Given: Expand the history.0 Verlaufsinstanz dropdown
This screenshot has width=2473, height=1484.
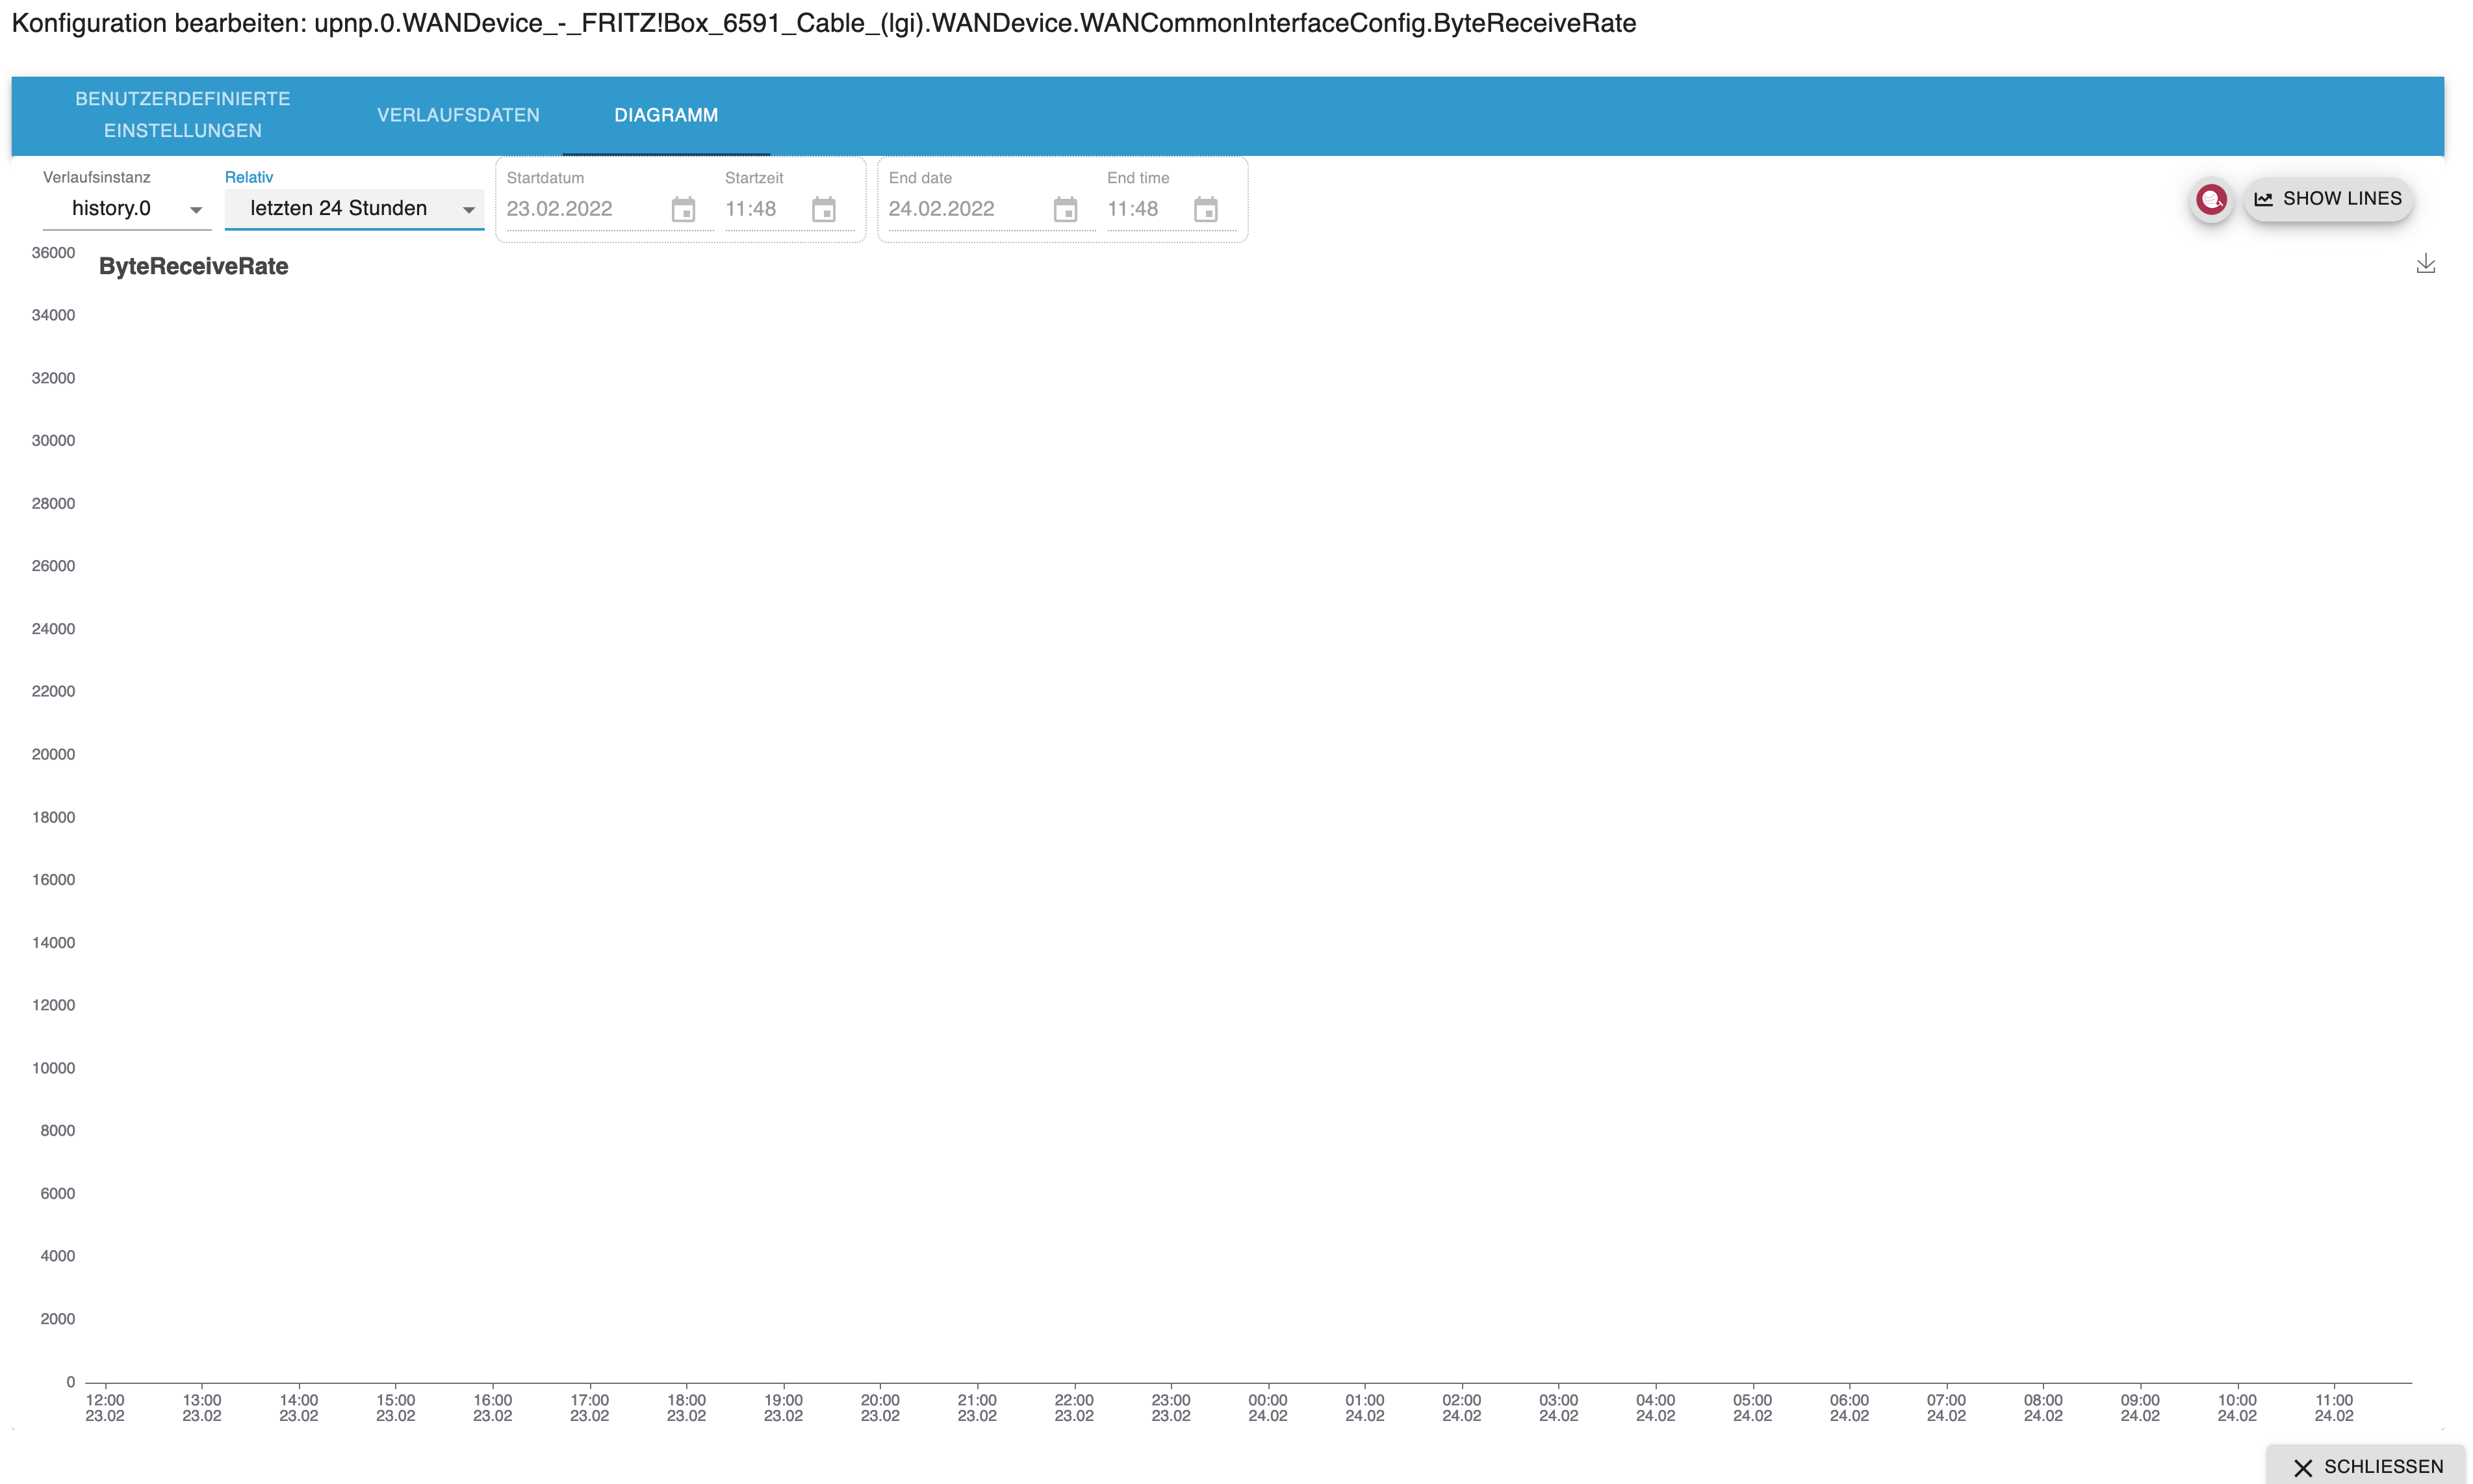Looking at the screenshot, I should 127,208.
